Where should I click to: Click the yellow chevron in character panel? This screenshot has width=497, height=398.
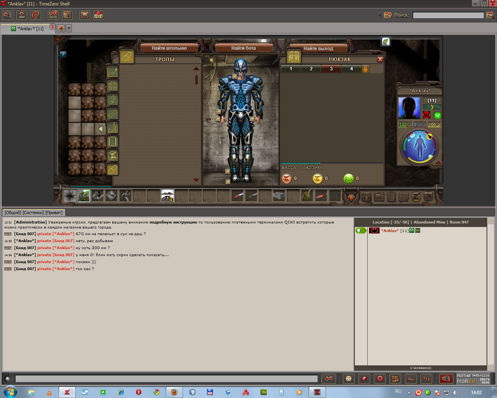432,107
